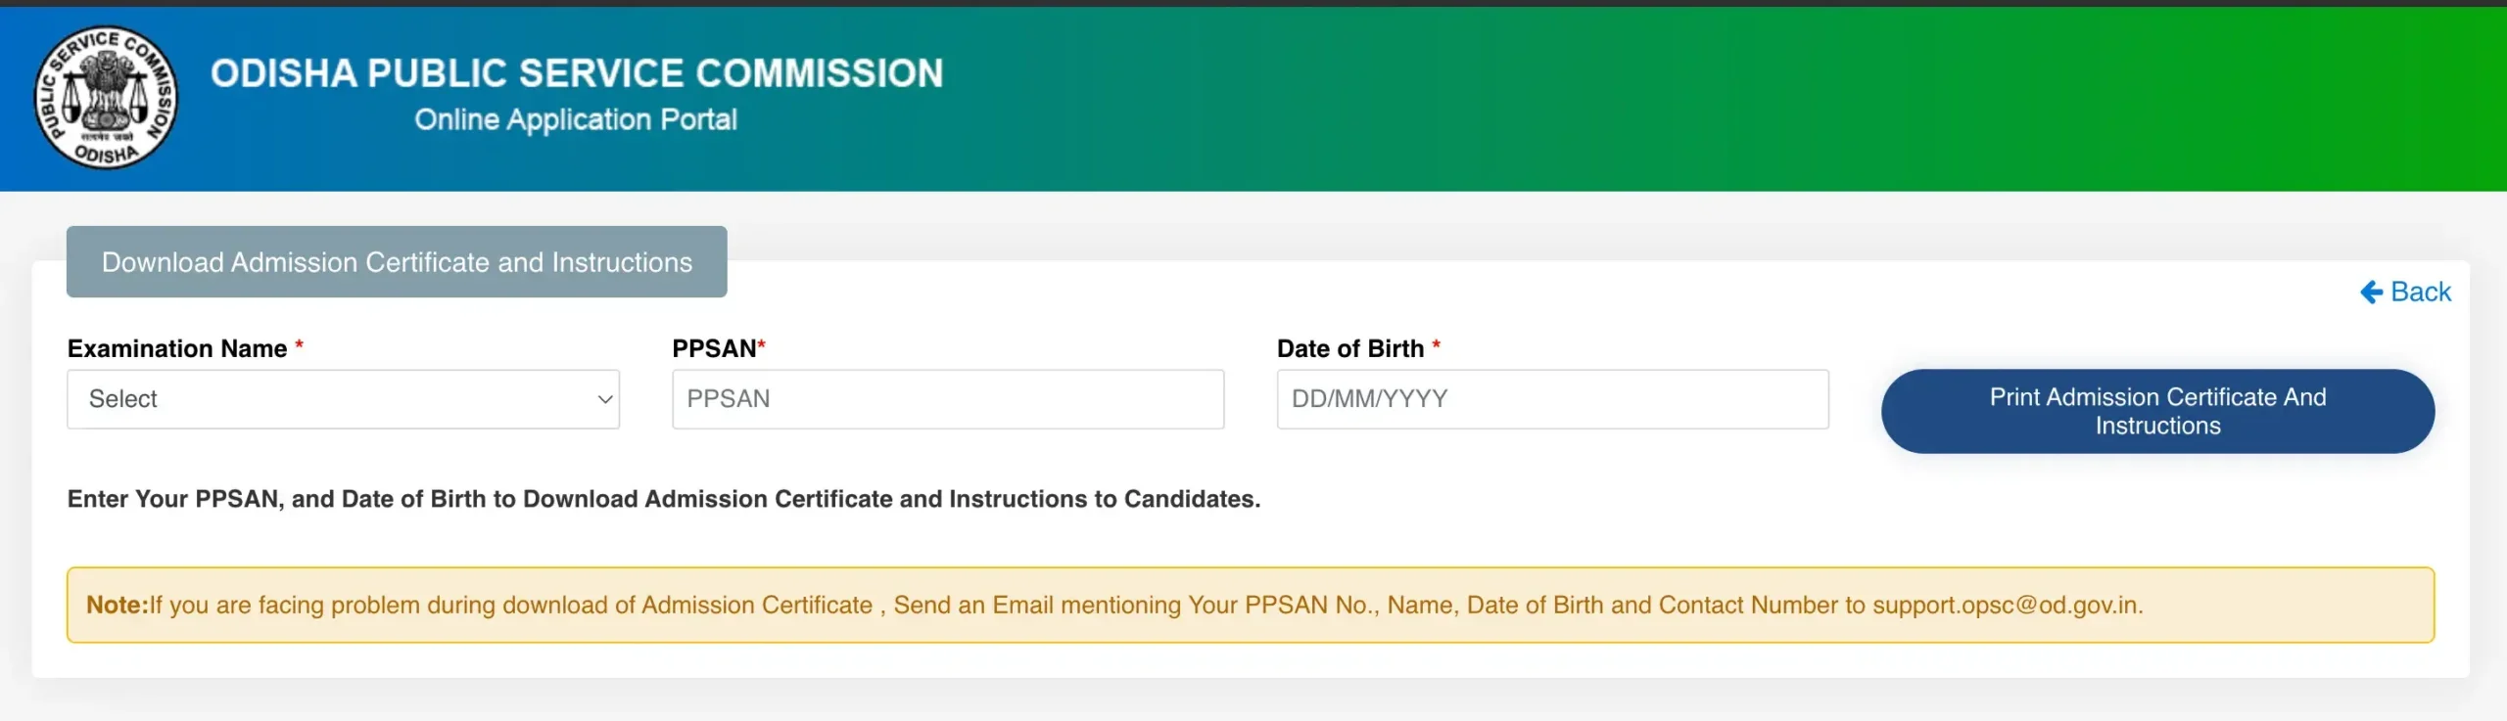Go Back using the Back link
This screenshot has width=2507, height=721.
tap(2405, 292)
